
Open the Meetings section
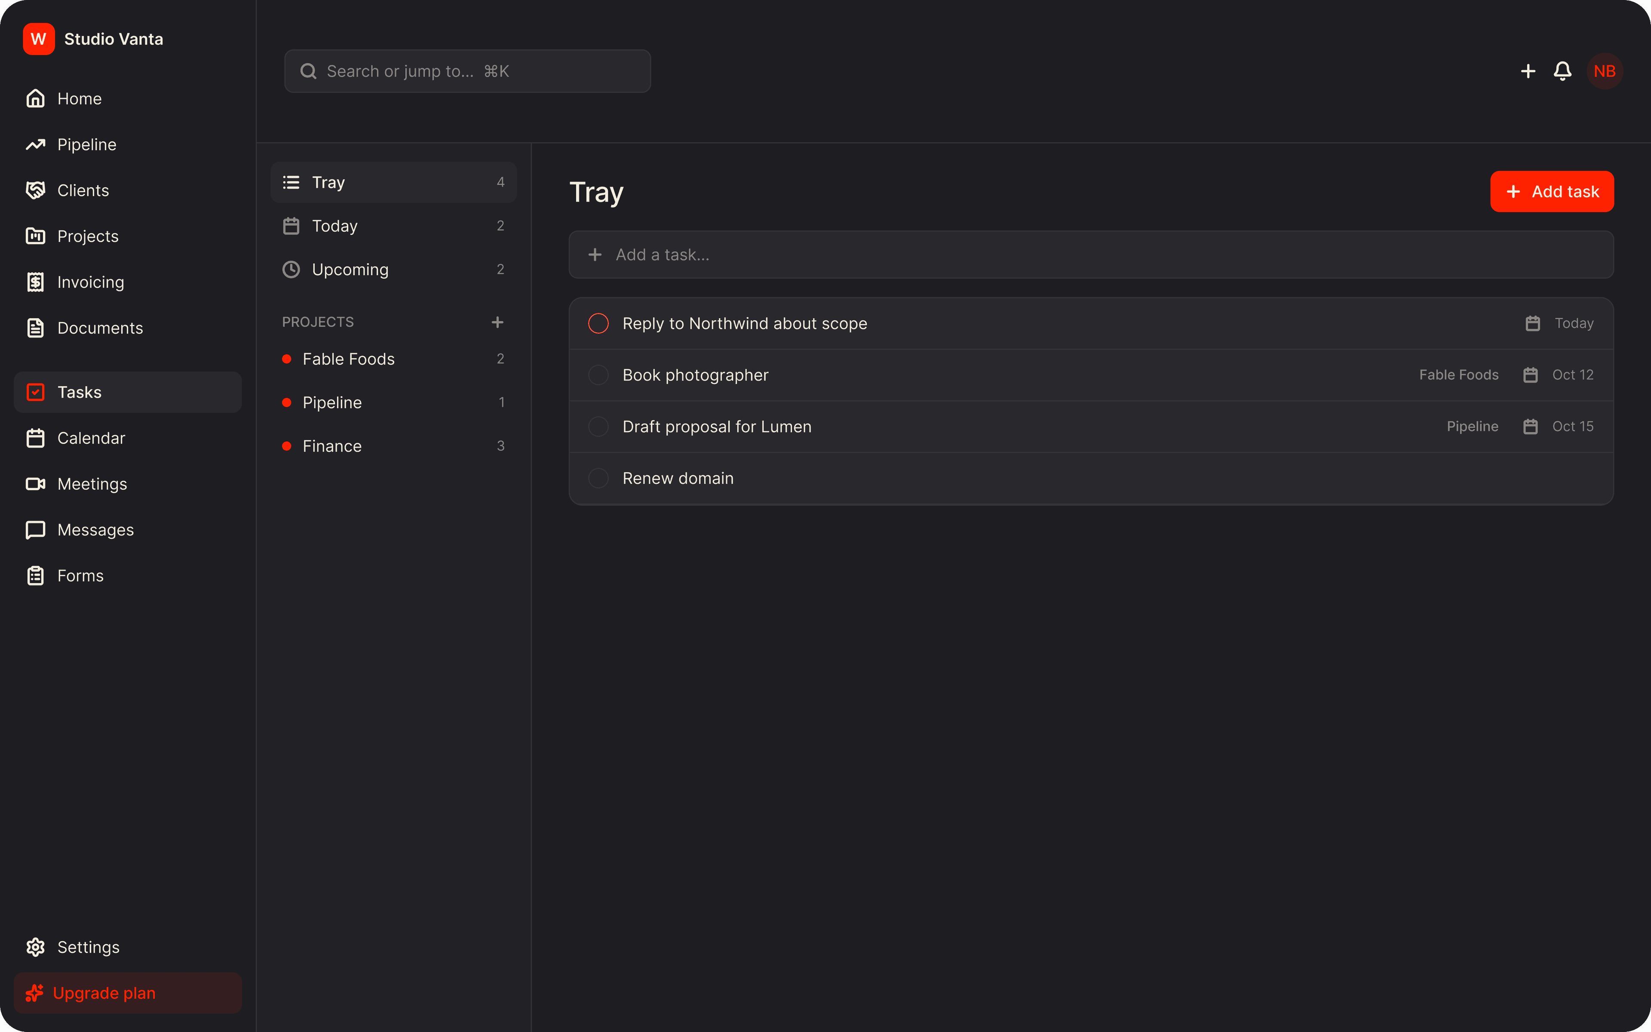click(128, 484)
